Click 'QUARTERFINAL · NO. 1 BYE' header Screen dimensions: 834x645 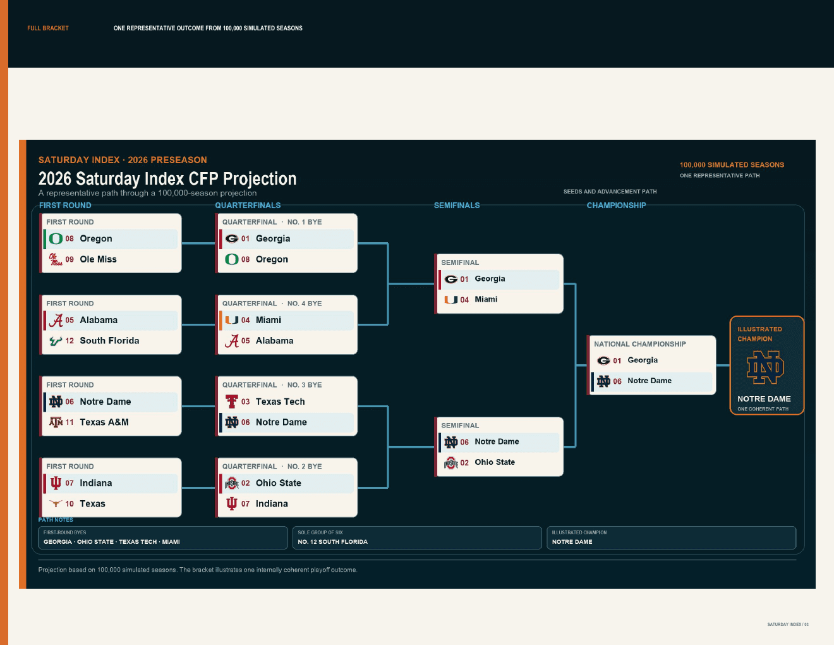[272, 222]
